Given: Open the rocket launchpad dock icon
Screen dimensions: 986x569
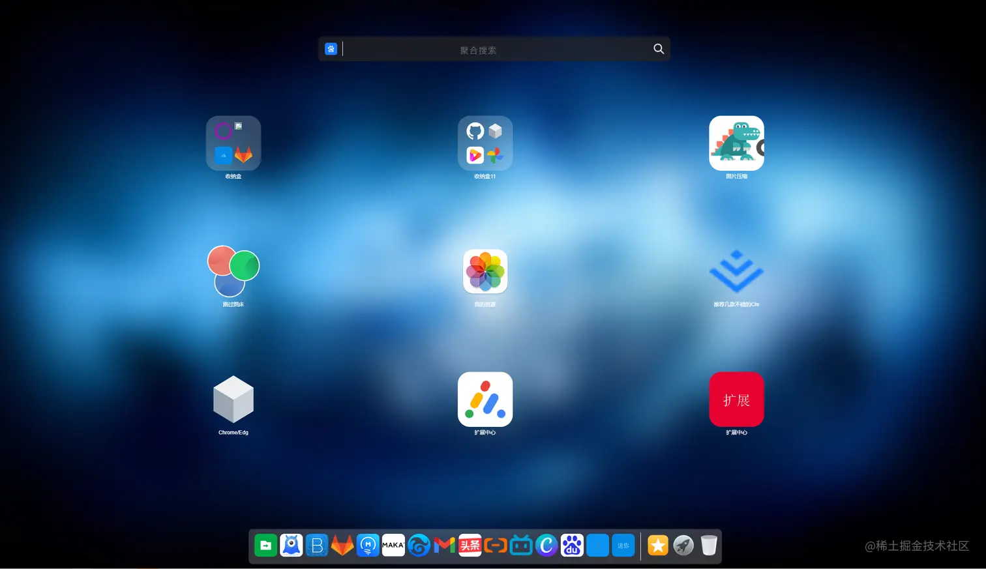Looking at the screenshot, I should (x=683, y=546).
